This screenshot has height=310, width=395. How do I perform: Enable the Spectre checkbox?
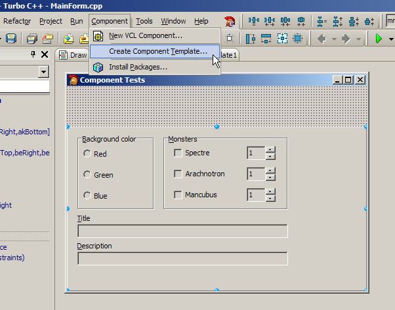pyautogui.click(x=178, y=153)
